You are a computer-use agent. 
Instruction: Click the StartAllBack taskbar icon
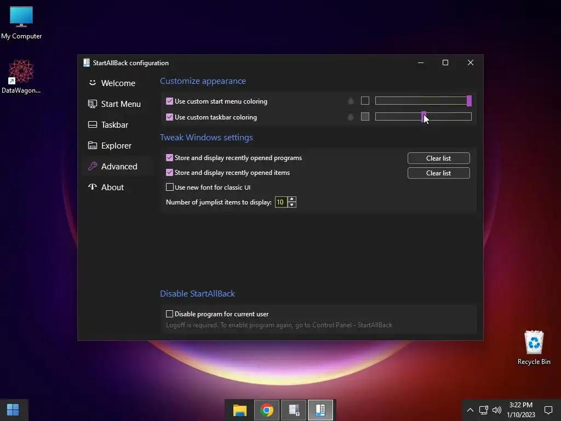320,410
